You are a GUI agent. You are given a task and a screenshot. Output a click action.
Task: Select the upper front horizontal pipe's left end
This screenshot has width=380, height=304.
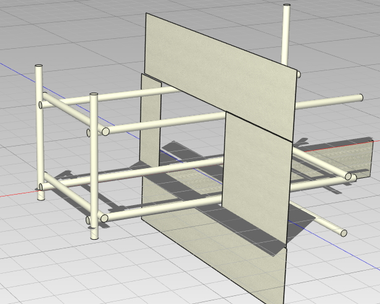105,132
